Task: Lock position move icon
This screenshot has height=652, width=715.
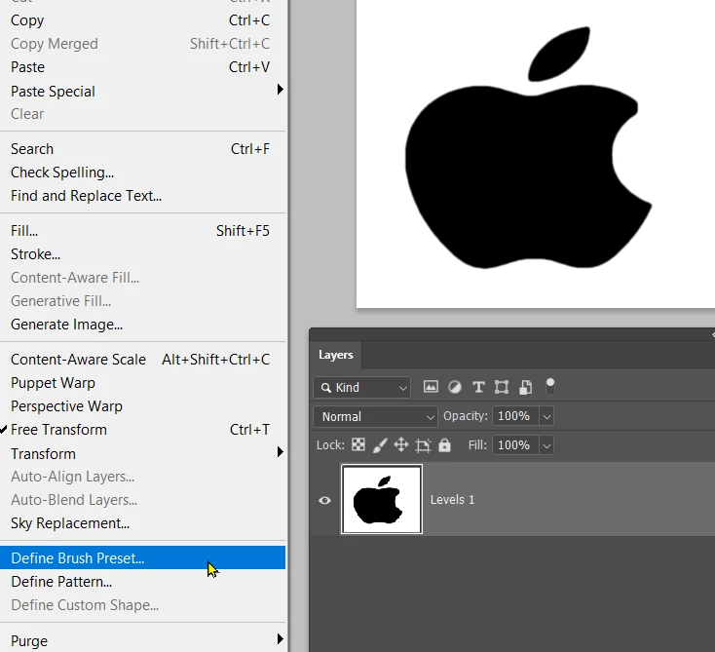Action: [x=401, y=444]
